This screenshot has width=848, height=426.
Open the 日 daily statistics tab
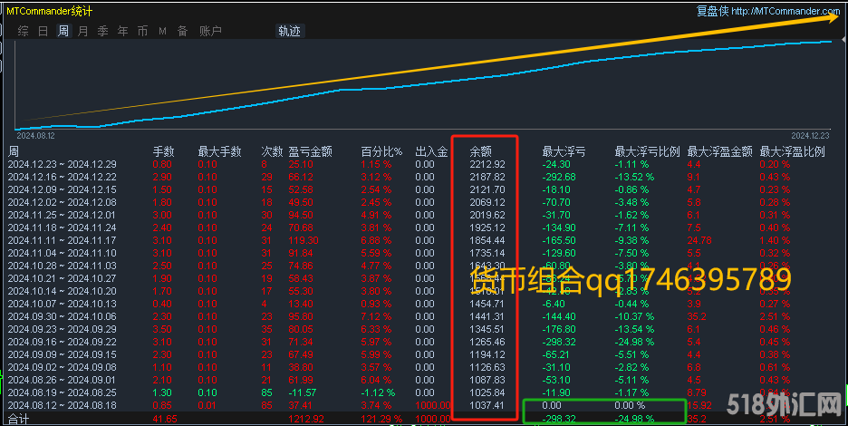43,31
